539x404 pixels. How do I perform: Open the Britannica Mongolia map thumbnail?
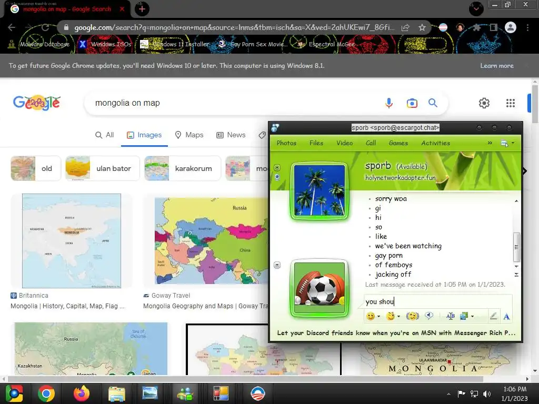pos(72,241)
